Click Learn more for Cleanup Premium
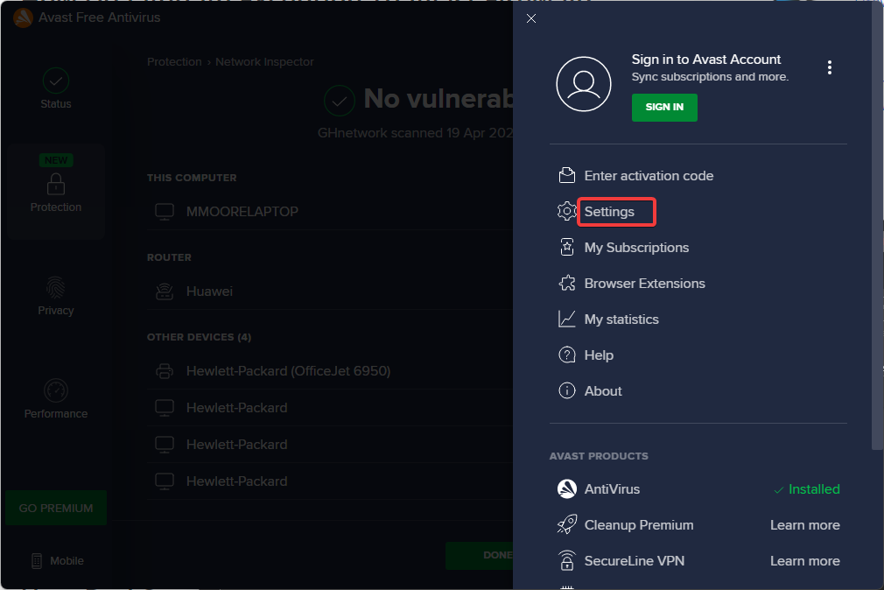This screenshot has width=884, height=590. tap(805, 525)
